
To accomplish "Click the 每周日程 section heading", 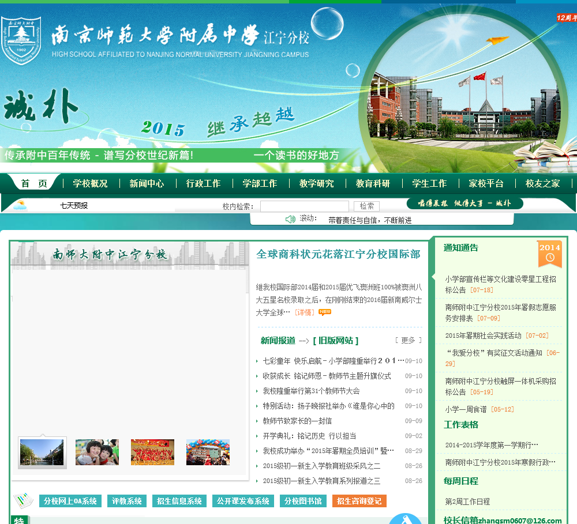I will [460, 481].
